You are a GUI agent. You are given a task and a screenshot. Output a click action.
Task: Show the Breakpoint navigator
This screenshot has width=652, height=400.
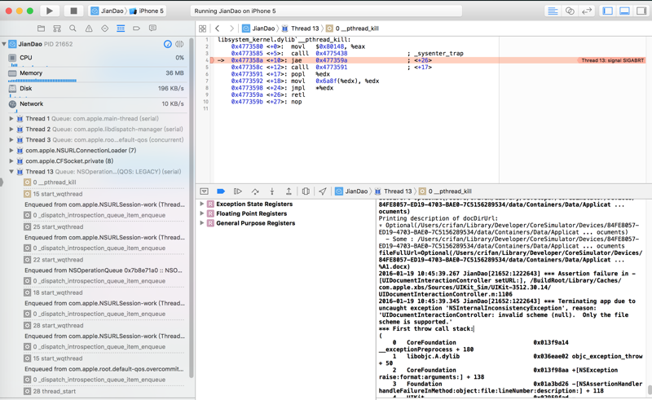click(x=136, y=29)
